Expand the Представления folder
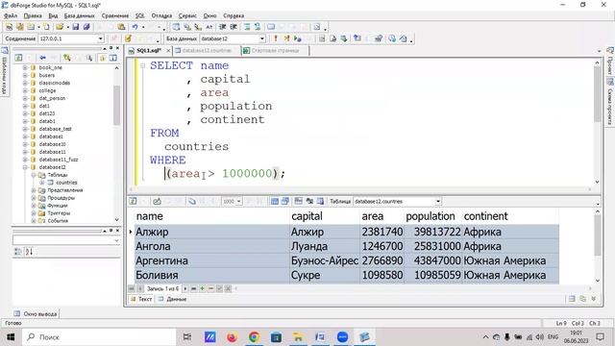The image size is (615, 346). (x=34, y=190)
